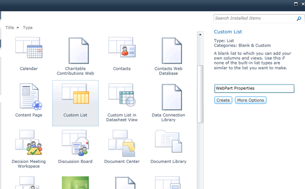Click the Create button
This screenshot has height=189, width=305.
pyautogui.click(x=223, y=100)
